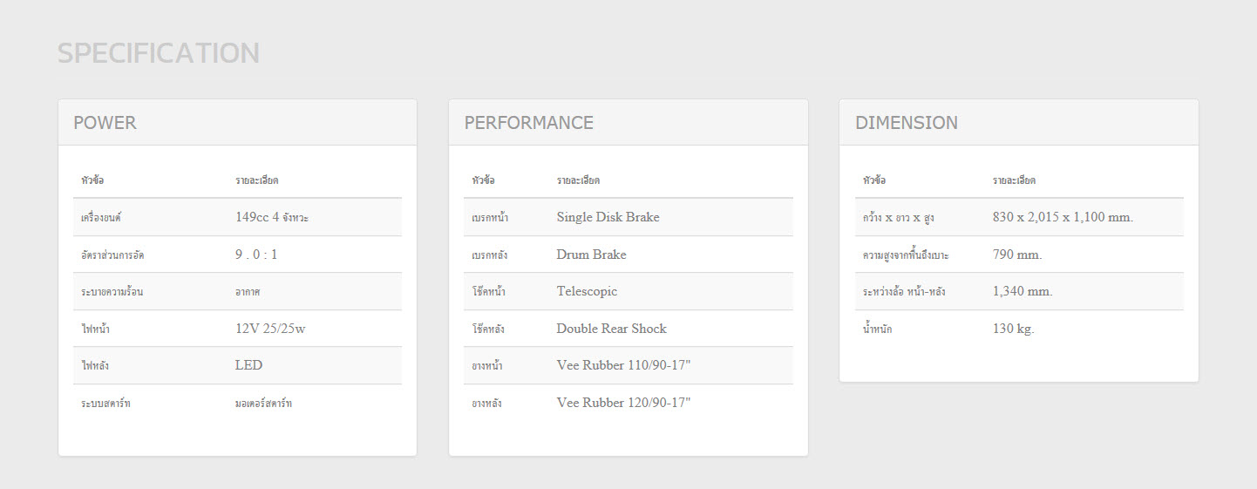Select the 830 x 2,015 x 1,100 mm. row

[x=1018, y=217]
